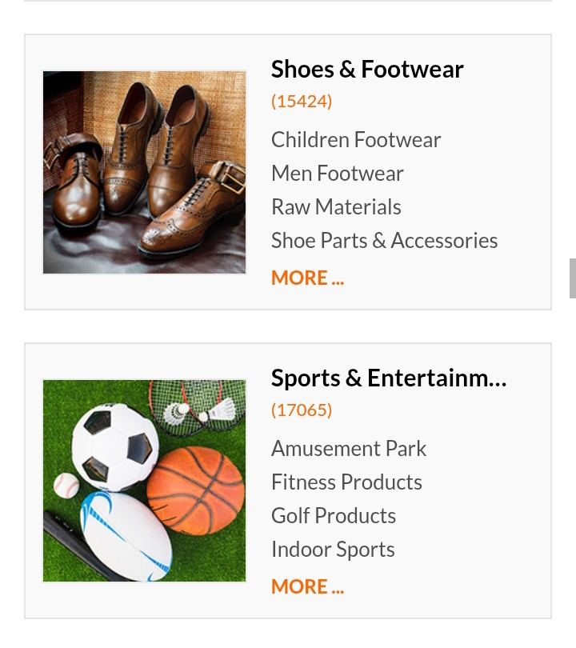The image size is (576, 648).
Task: Click the soccer ball in sports image
Action: [x=115, y=444]
